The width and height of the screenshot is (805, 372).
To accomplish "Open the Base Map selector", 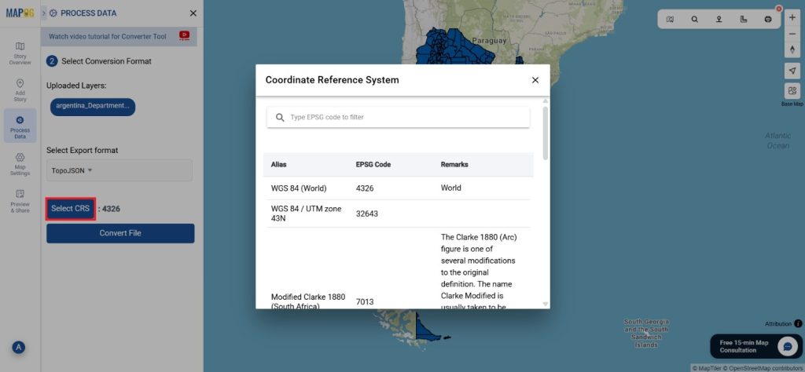I will (x=792, y=91).
